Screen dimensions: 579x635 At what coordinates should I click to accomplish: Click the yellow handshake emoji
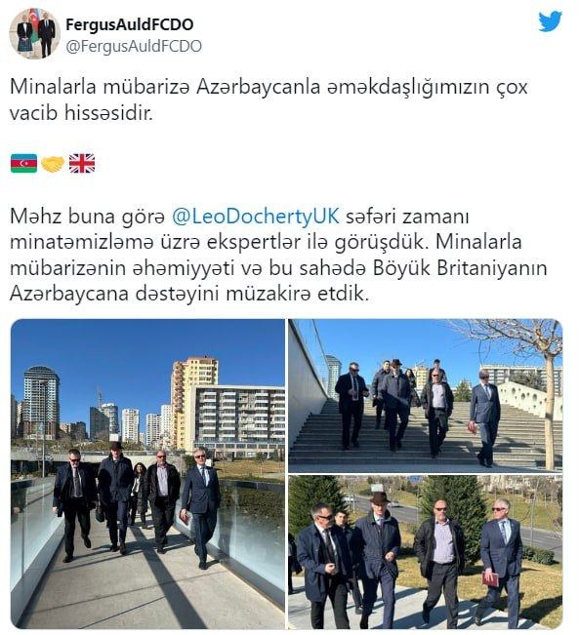click(x=53, y=164)
